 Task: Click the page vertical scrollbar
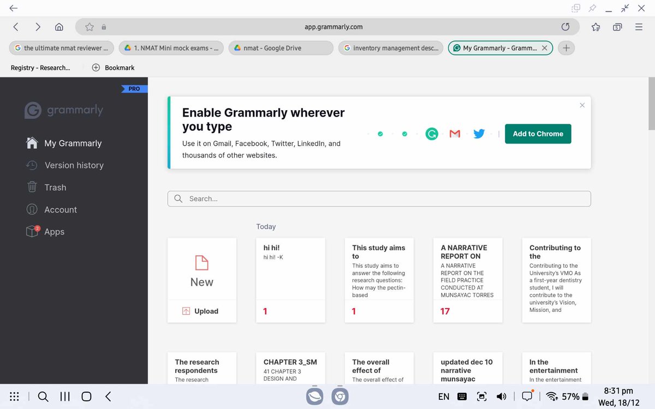[651, 104]
